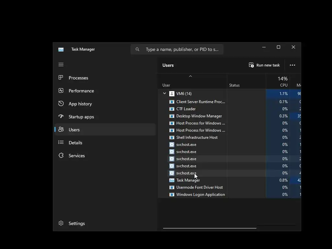Select the Users page in sidebar
332x249 pixels.
pyautogui.click(x=105, y=130)
